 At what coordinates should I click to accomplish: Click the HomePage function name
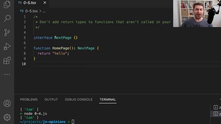tap(61, 48)
